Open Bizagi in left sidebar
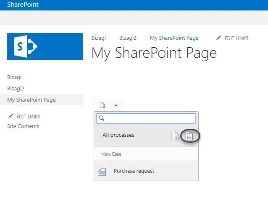The width and height of the screenshot is (268, 205). coord(14,77)
